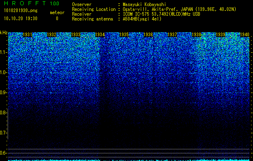Click the meteor count 0
This screenshot has height=161, width=253.
pos(57,19)
